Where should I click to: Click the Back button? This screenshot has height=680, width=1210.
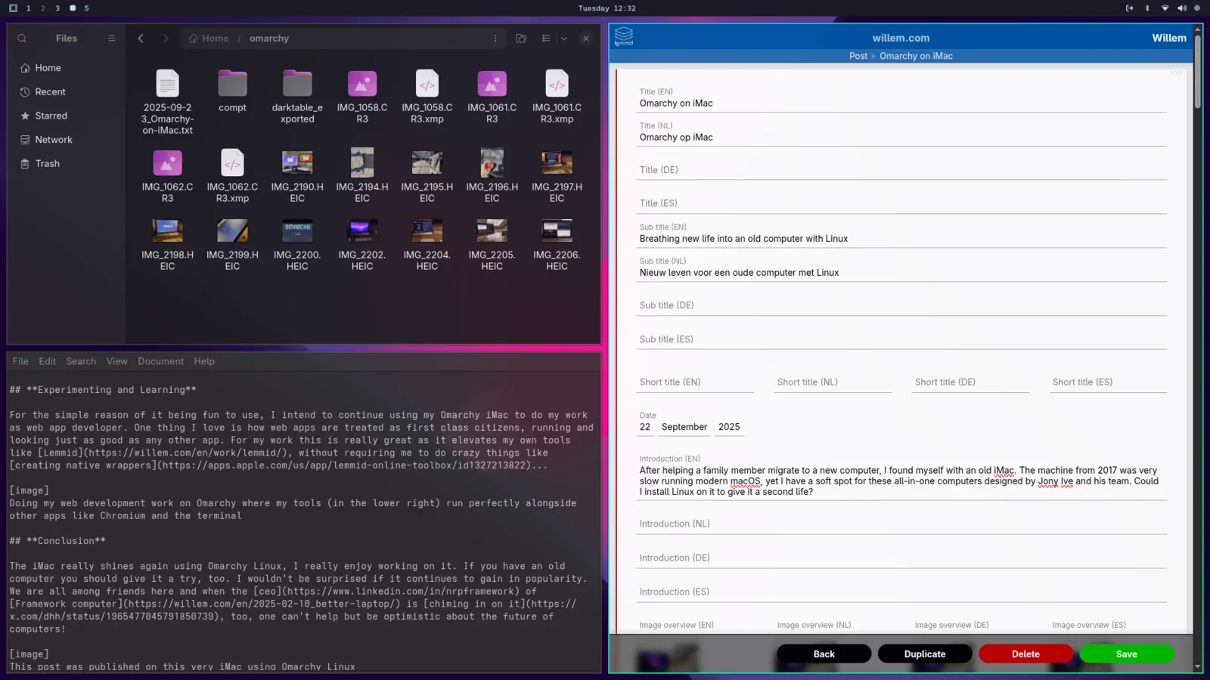pyautogui.click(x=824, y=654)
